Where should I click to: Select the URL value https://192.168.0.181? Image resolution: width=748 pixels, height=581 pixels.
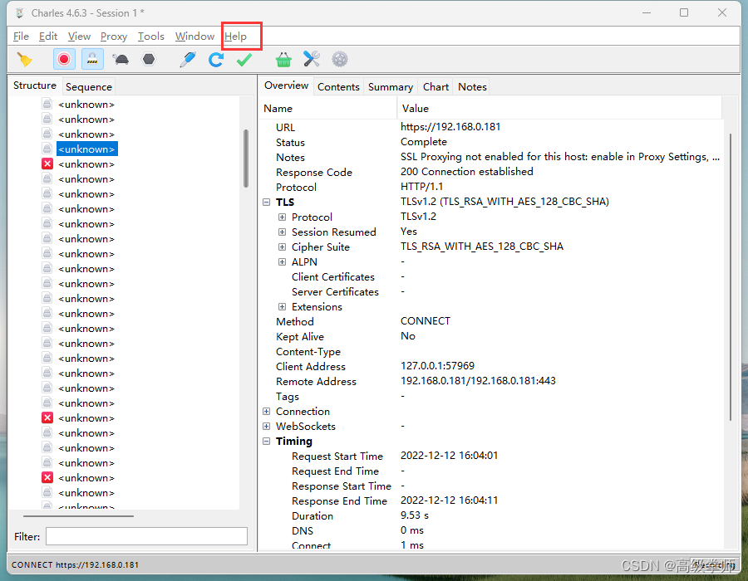click(x=450, y=127)
